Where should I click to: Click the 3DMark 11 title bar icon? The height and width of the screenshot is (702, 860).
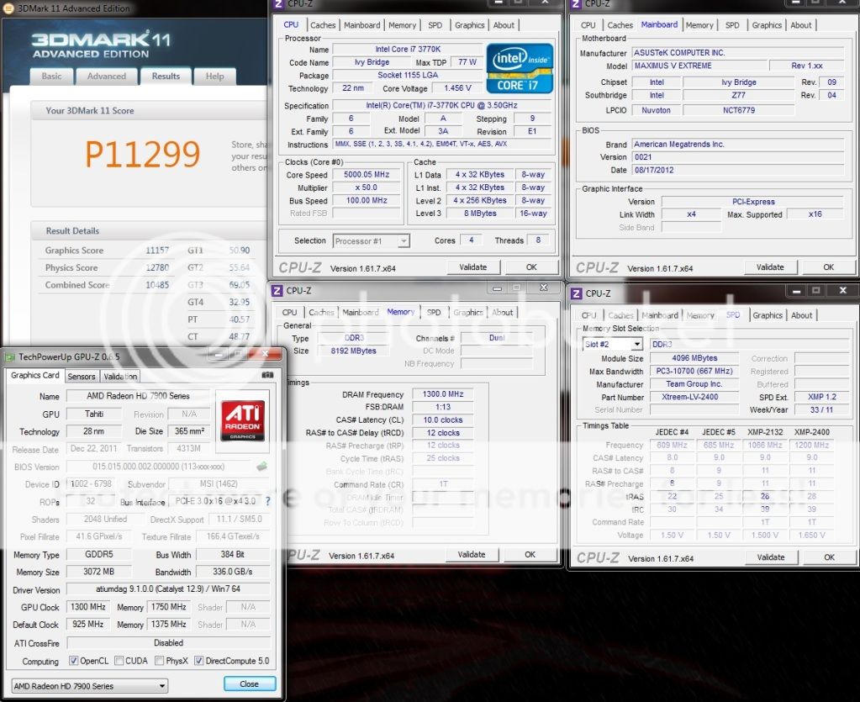click(8, 8)
